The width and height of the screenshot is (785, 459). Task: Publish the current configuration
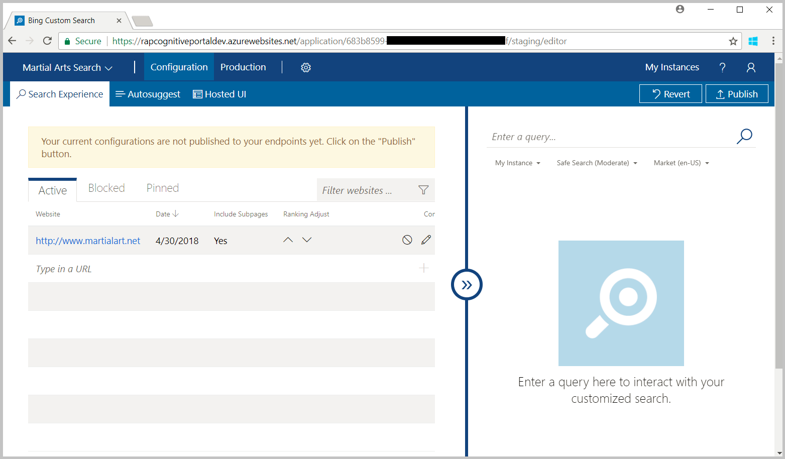[737, 93]
